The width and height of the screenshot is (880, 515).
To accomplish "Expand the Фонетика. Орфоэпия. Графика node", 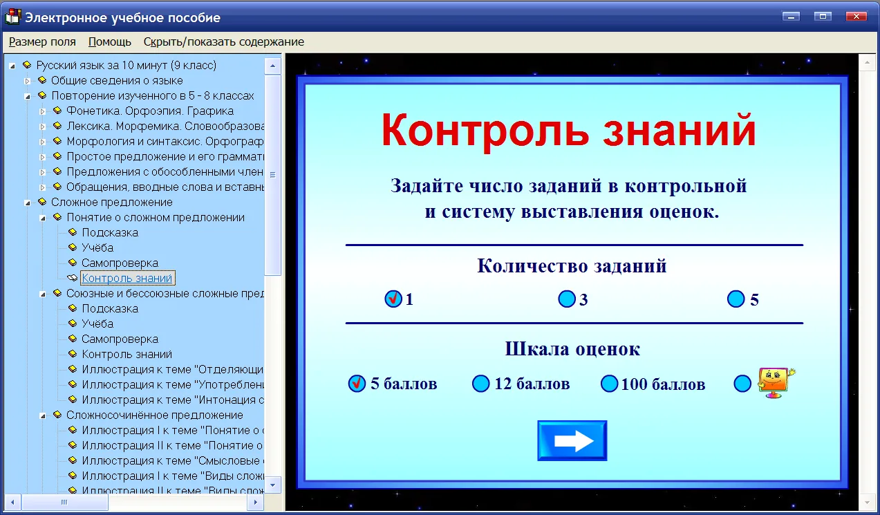I will click(x=42, y=111).
